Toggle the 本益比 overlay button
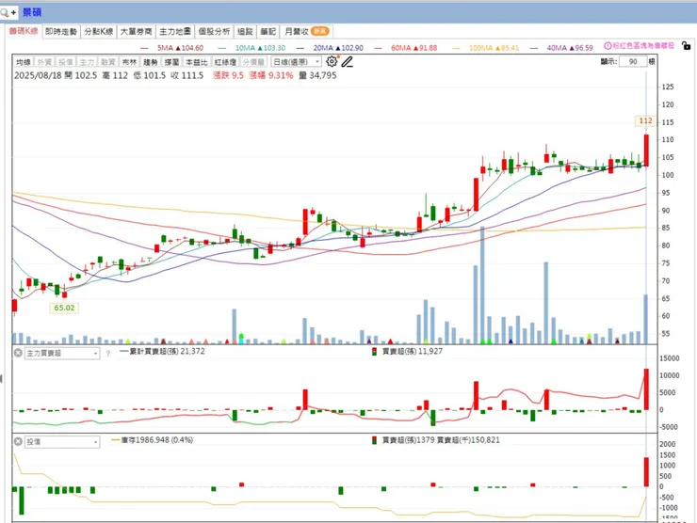 (197, 62)
